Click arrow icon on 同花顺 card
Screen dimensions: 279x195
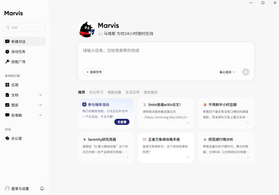[248, 157]
